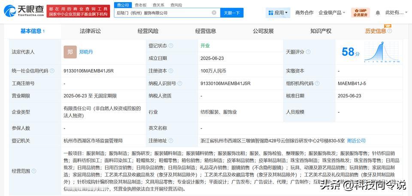Click help icon next to 统一社会信用代码

point(52,71)
